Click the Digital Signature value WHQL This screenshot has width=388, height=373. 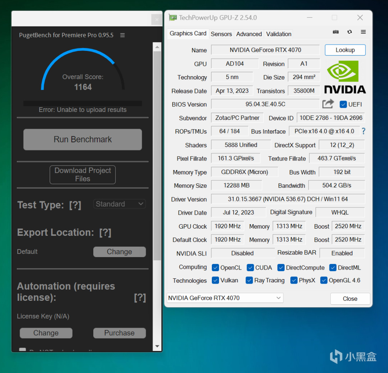tap(340, 213)
